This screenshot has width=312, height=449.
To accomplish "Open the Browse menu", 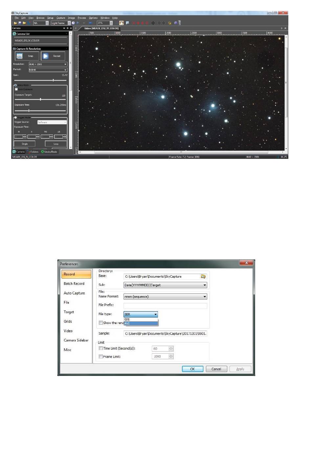I will coord(40,18).
